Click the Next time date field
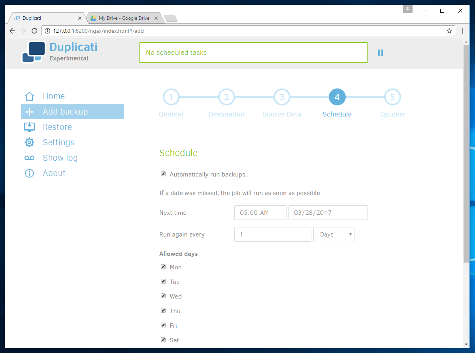This screenshot has width=475, height=353. pos(328,212)
